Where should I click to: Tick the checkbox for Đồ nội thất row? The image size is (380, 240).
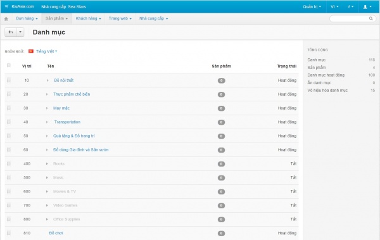pyautogui.click(x=9, y=80)
